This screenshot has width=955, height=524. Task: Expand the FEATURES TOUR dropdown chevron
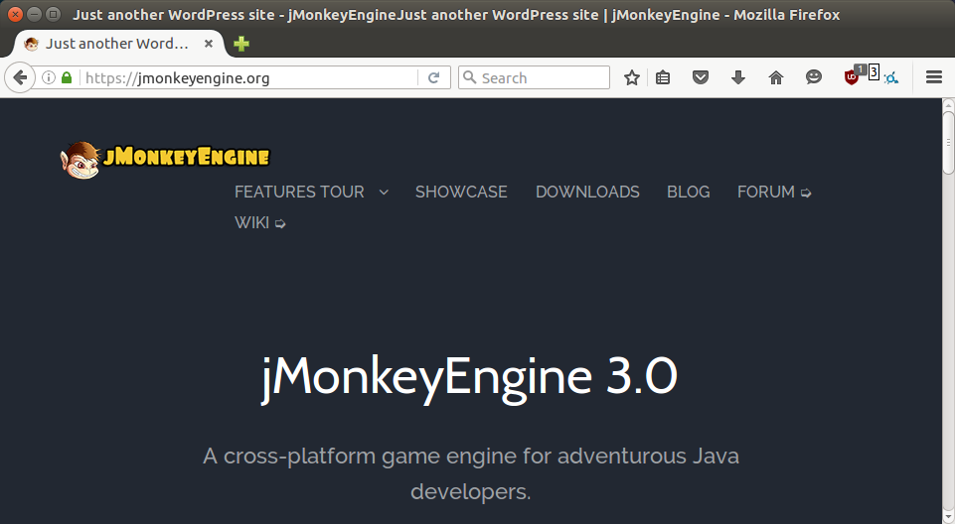click(384, 193)
